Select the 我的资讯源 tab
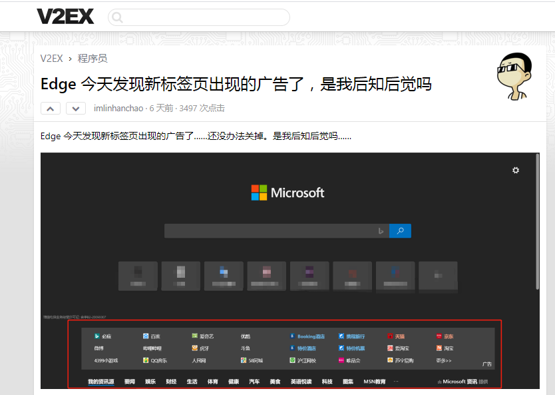Image resolution: width=555 pixels, height=395 pixels. coord(101,382)
